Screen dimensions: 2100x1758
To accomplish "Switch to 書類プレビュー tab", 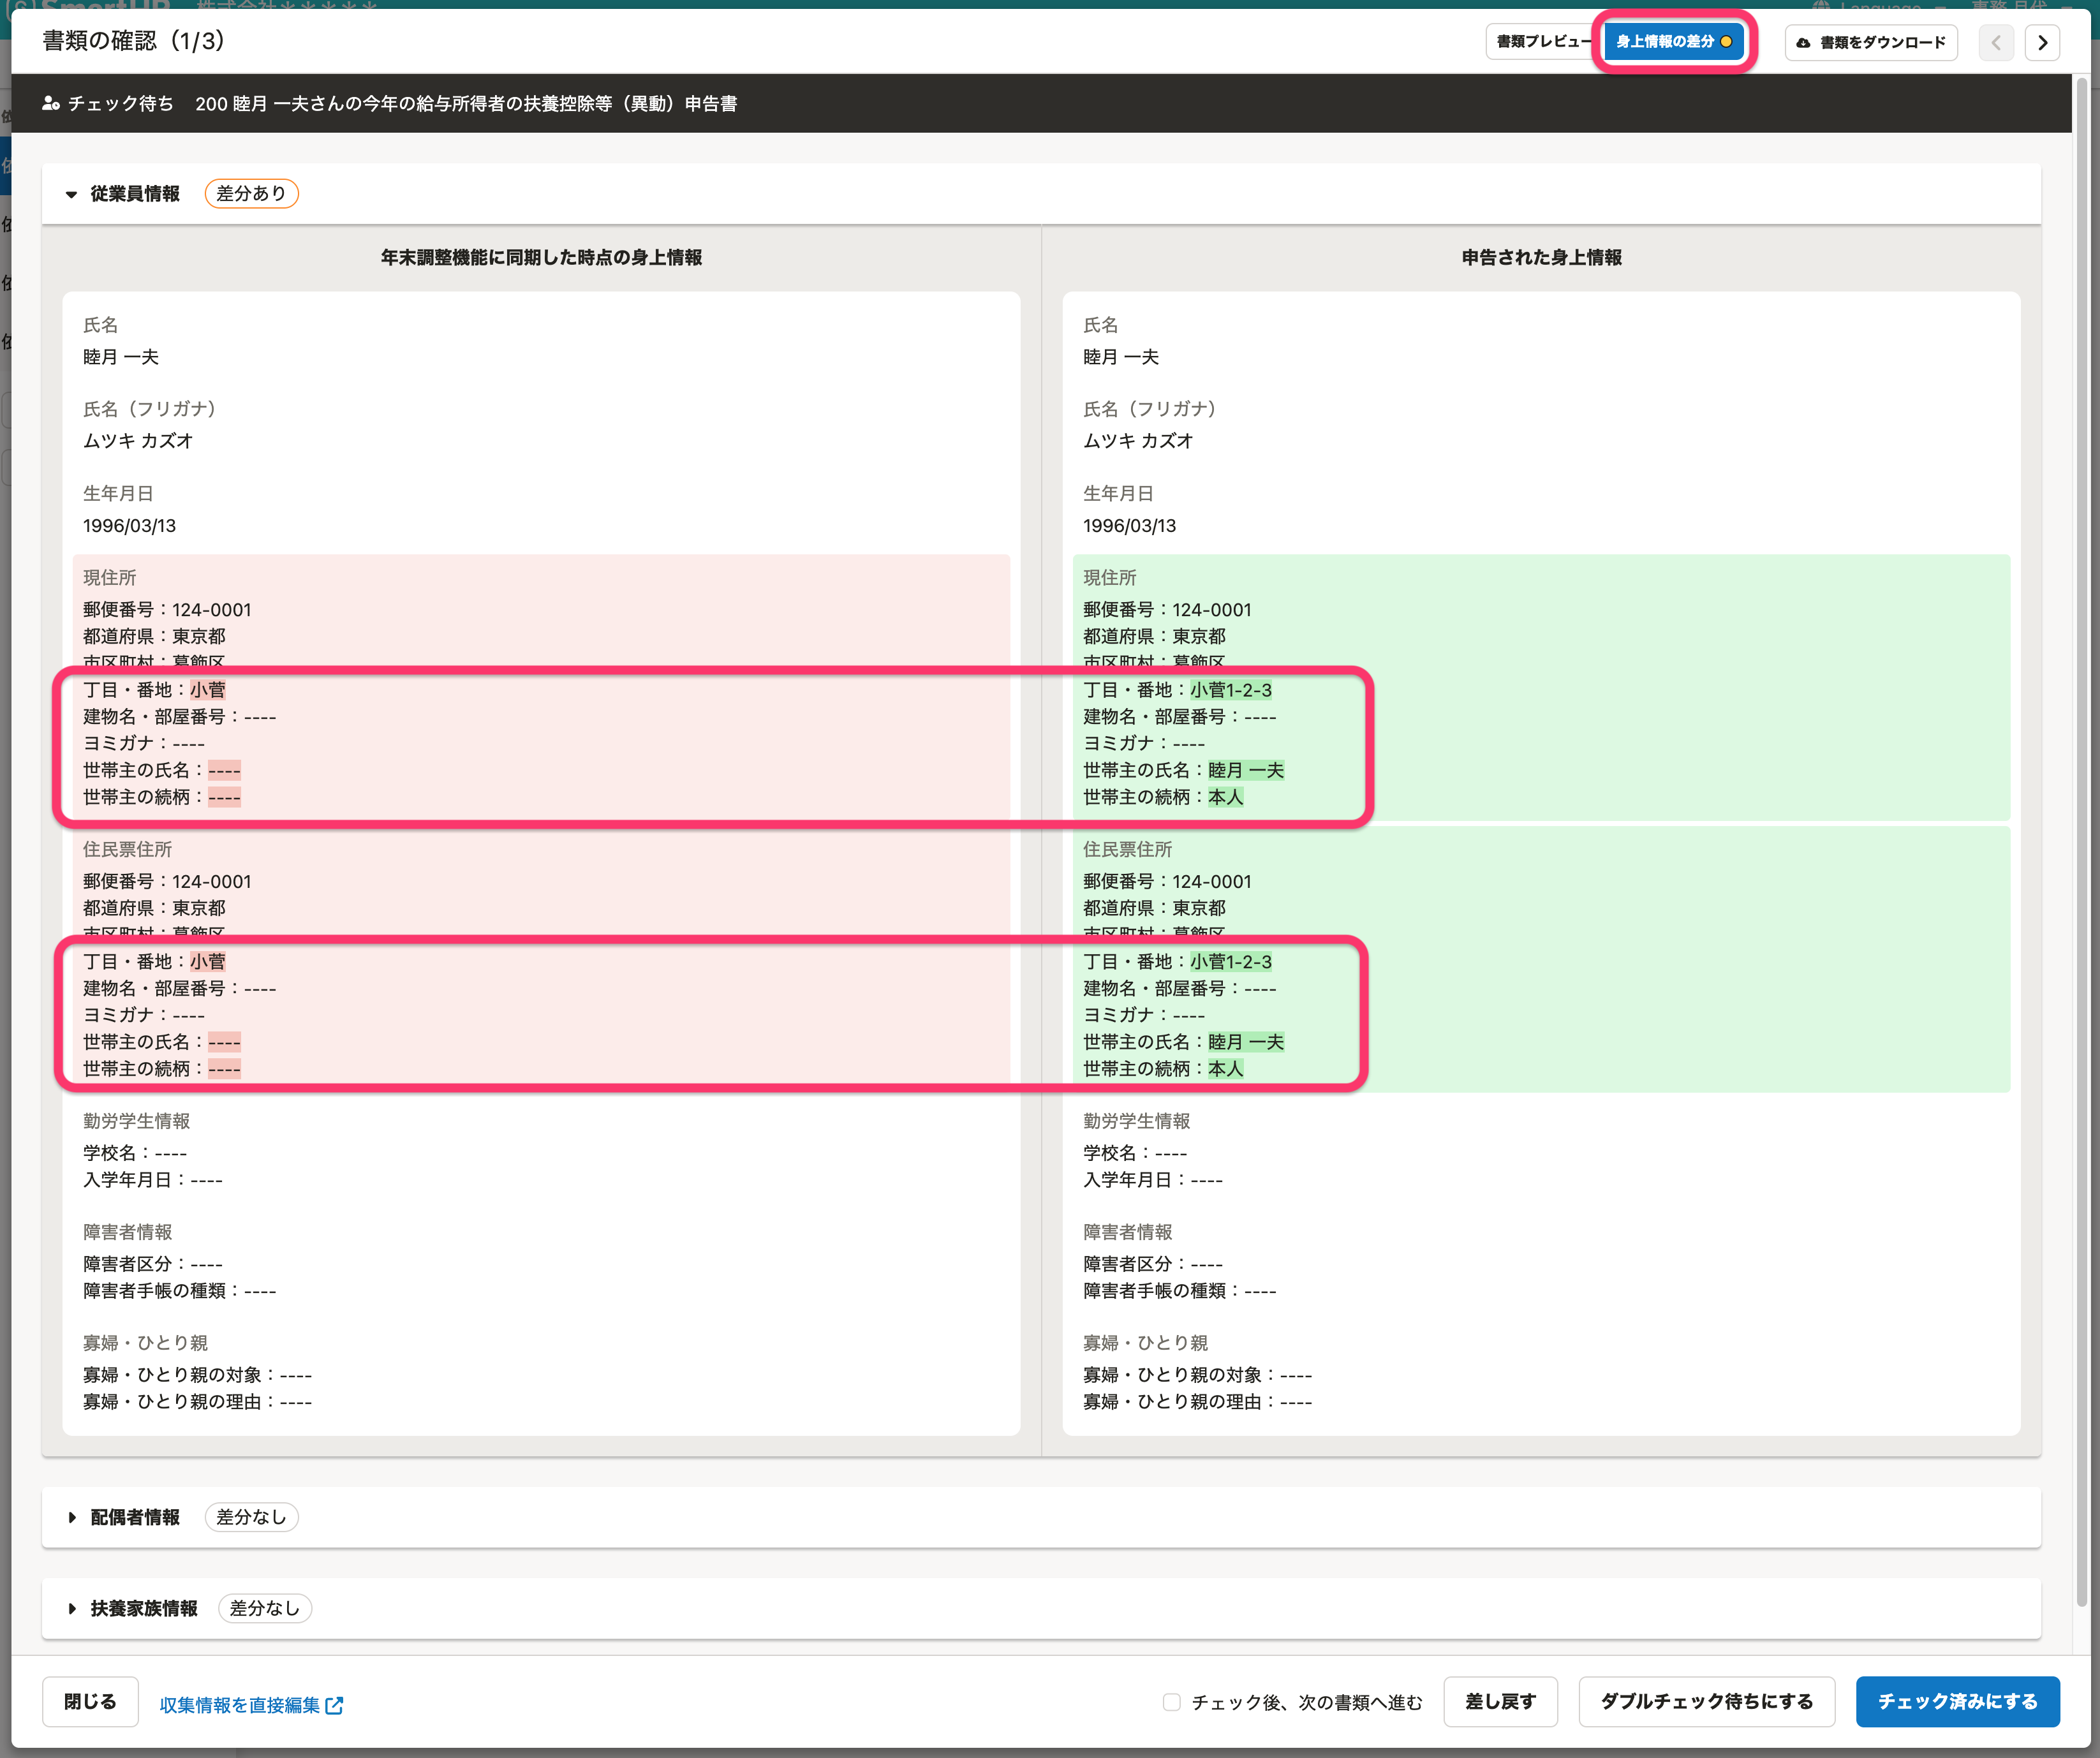I will click(x=1540, y=42).
